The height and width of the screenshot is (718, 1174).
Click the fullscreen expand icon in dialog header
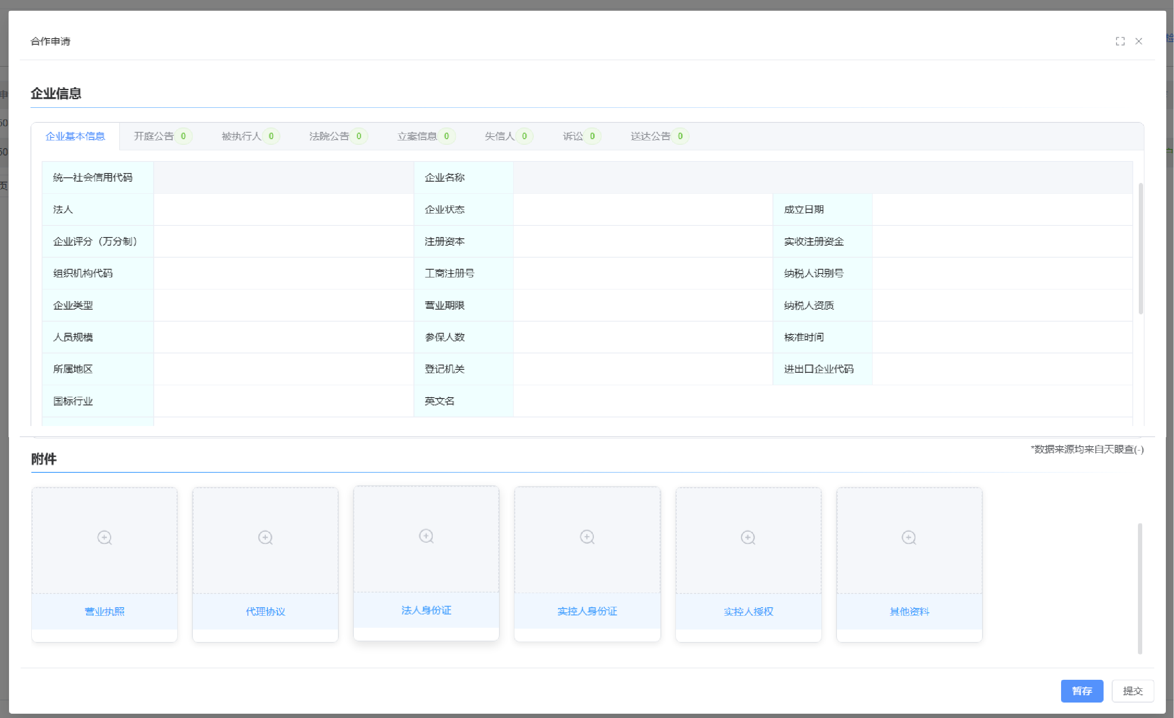point(1120,42)
